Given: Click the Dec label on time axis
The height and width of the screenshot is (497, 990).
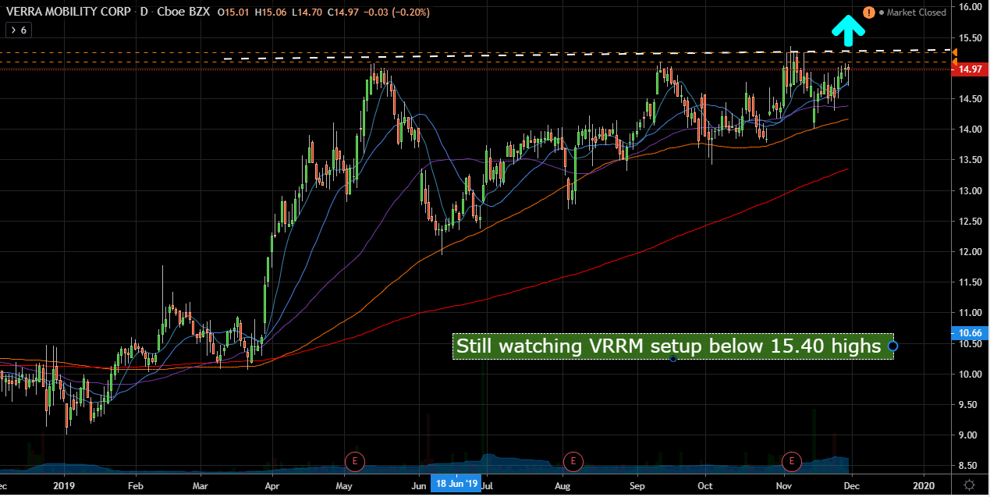Looking at the screenshot, I should coord(853,485).
